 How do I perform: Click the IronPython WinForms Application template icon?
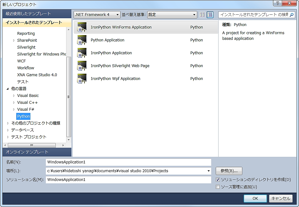82,27
